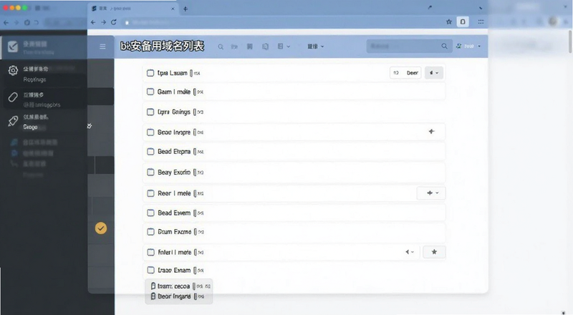Click the magnifier icon beside page title
573x315 pixels.
pyautogui.click(x=221, y=47)
